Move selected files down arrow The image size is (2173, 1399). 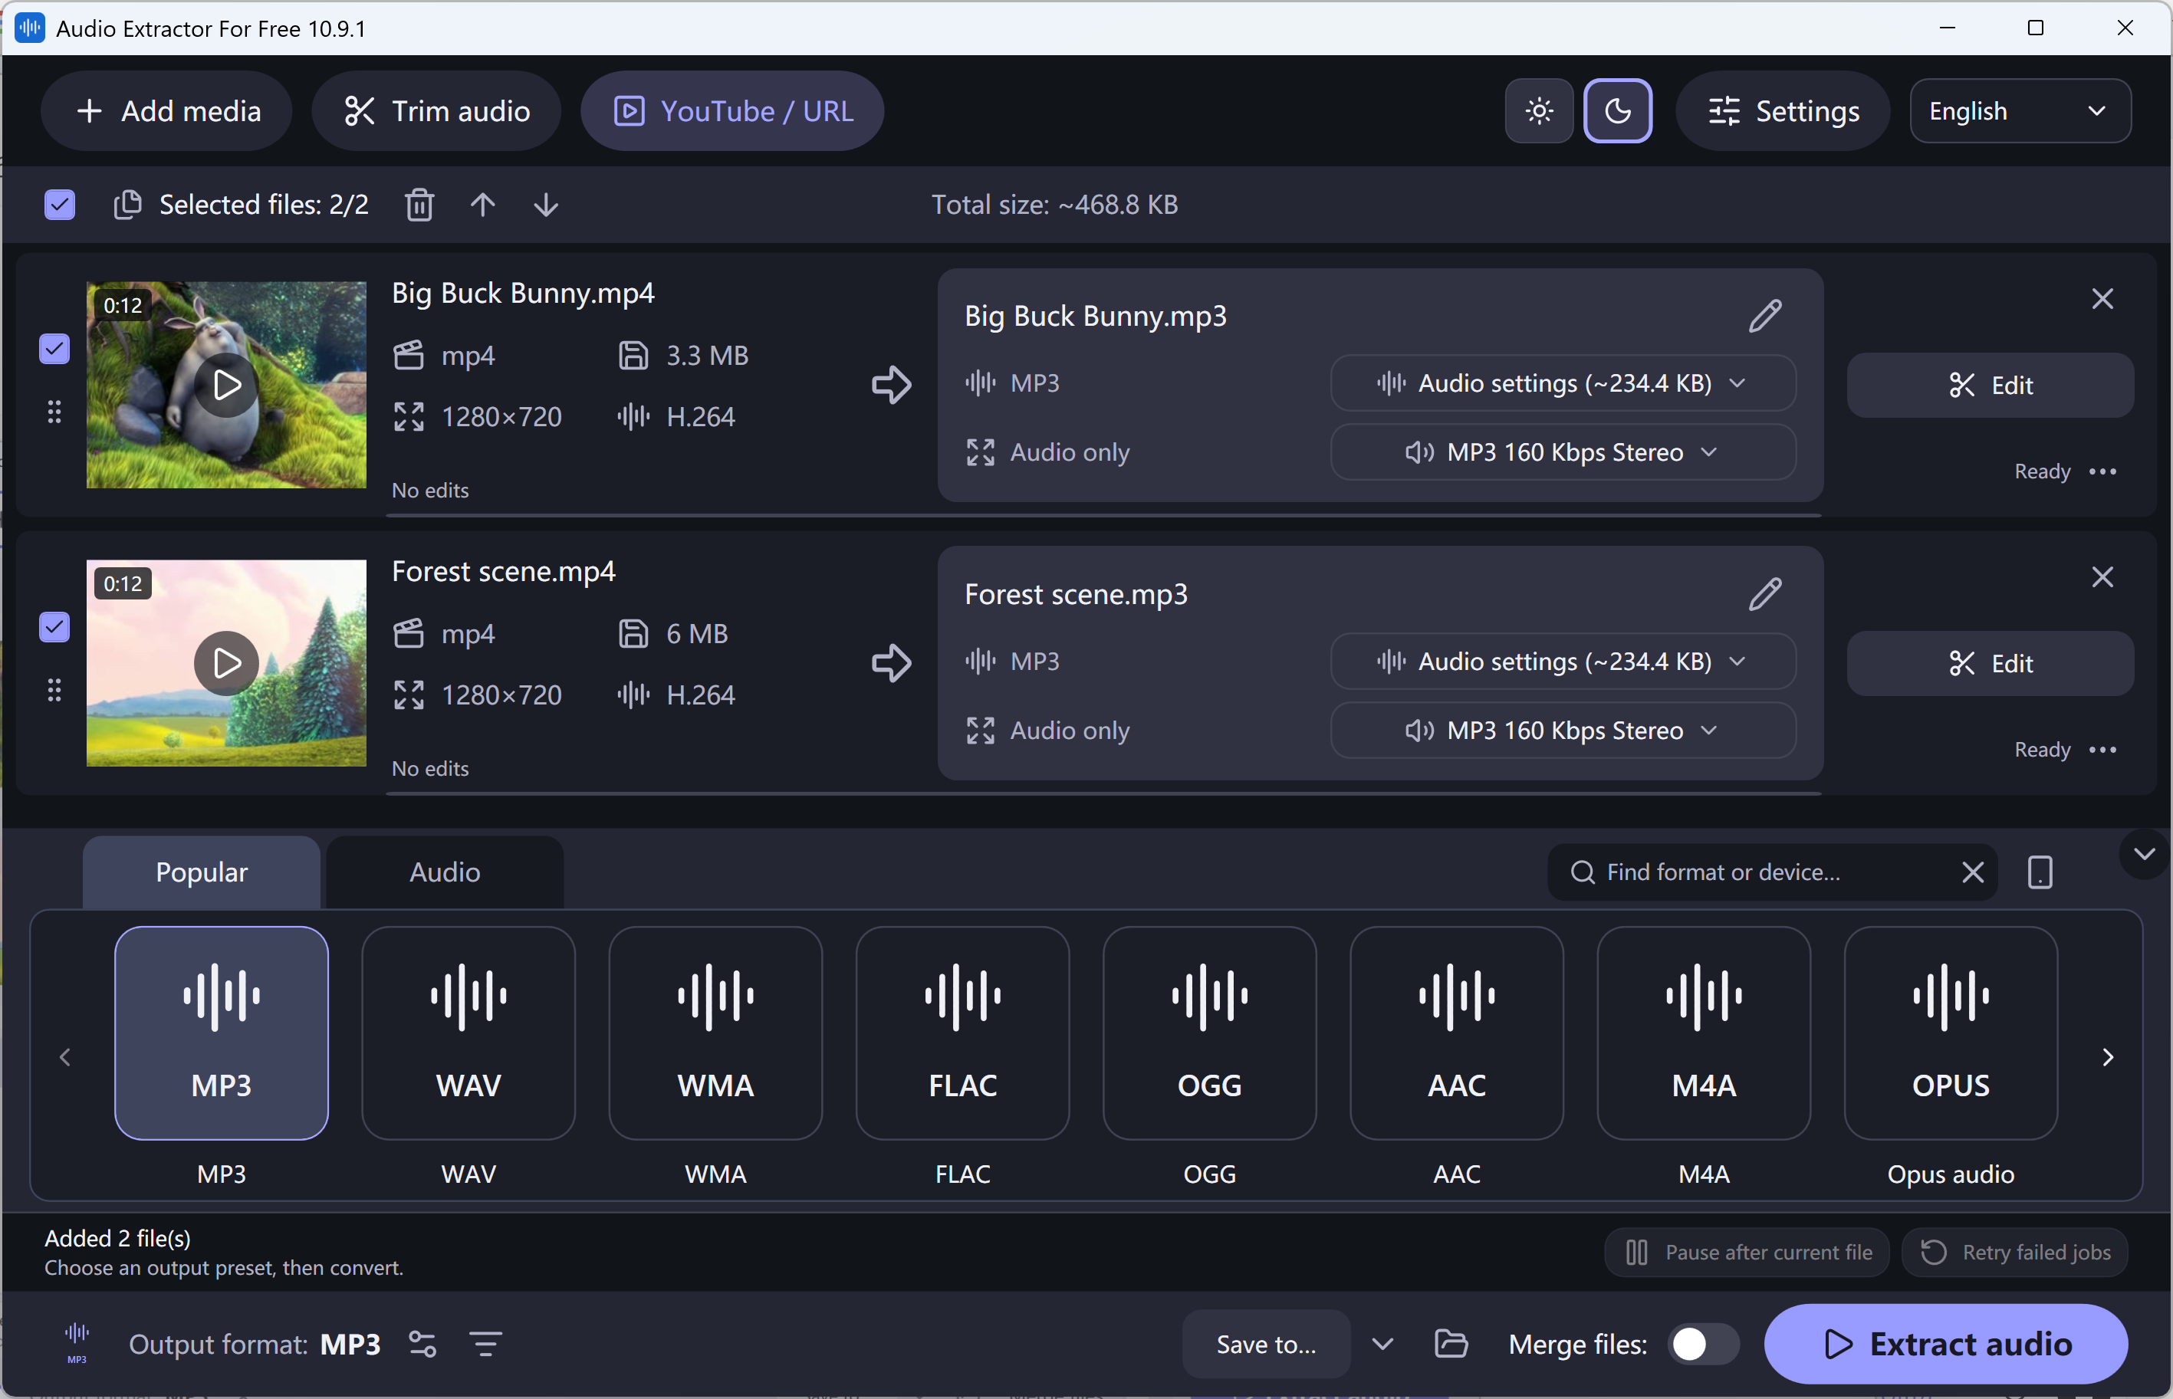tap(546, 205)
